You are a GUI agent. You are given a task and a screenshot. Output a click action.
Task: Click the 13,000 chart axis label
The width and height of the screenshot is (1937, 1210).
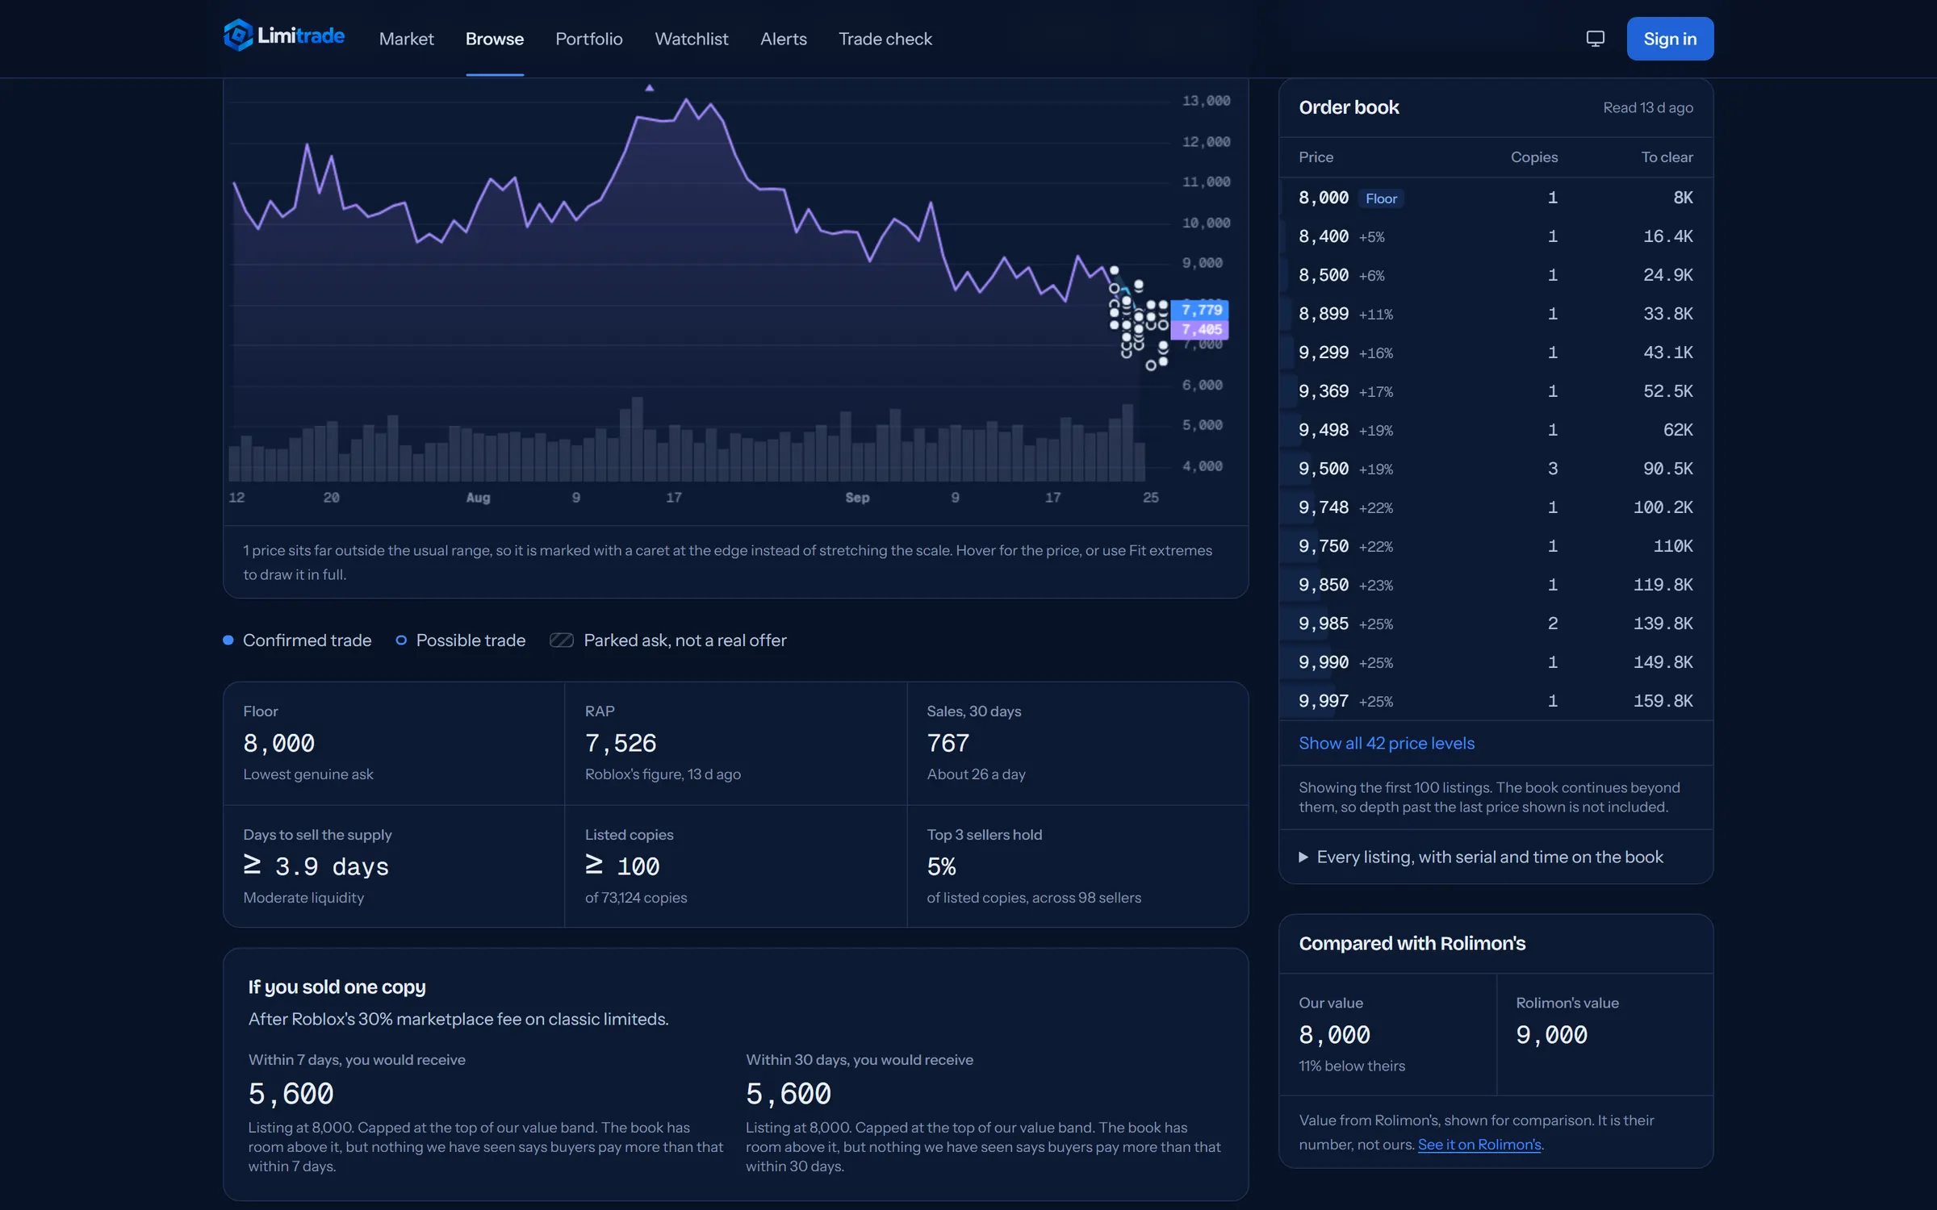click(x=1206, y=101)
